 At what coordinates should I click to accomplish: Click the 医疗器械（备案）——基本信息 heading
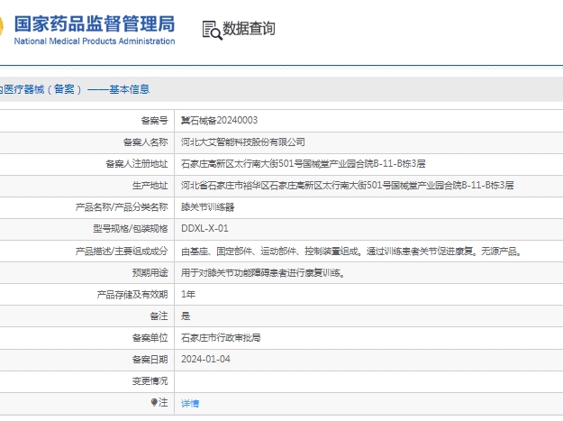point(75,89)
